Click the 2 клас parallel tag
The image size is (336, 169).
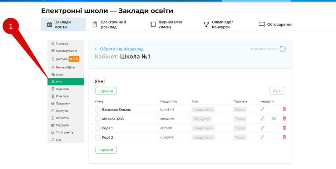[240, 109]
